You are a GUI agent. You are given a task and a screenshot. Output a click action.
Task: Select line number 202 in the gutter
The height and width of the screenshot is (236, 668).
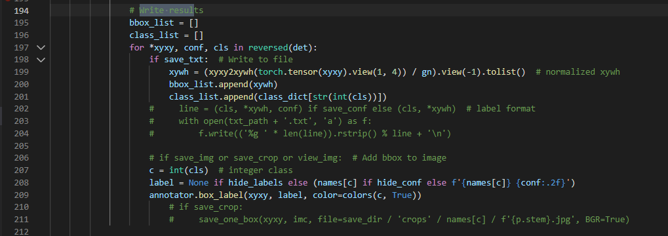coord(21,109)
